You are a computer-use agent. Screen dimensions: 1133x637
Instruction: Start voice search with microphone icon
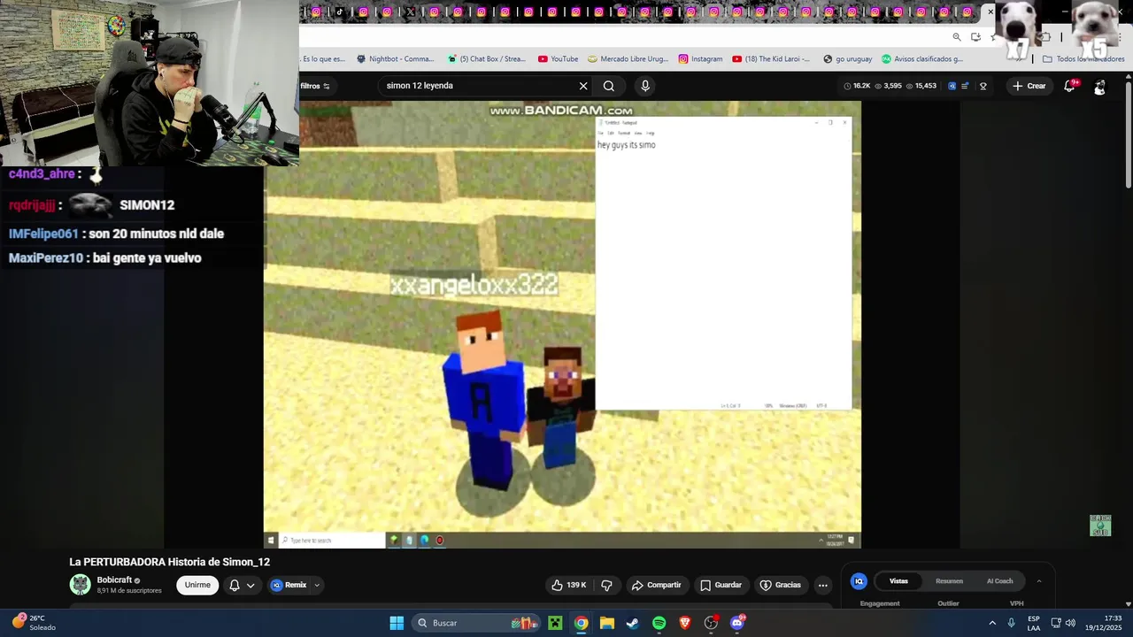pos(645,86)
